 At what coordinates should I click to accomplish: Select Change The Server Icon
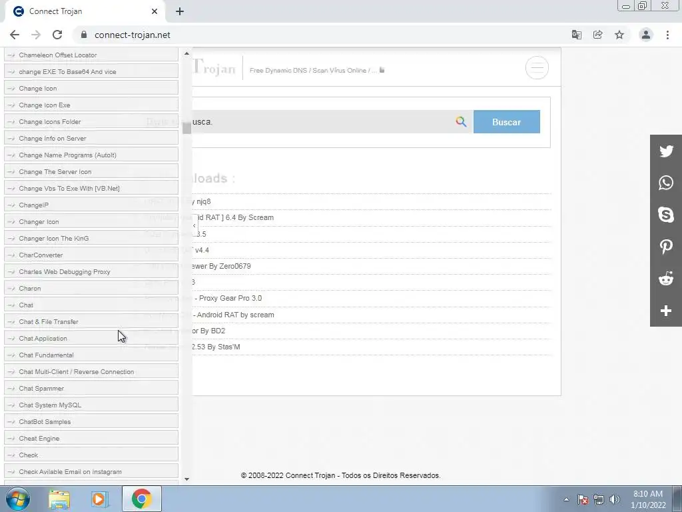[x=91, y=171]
